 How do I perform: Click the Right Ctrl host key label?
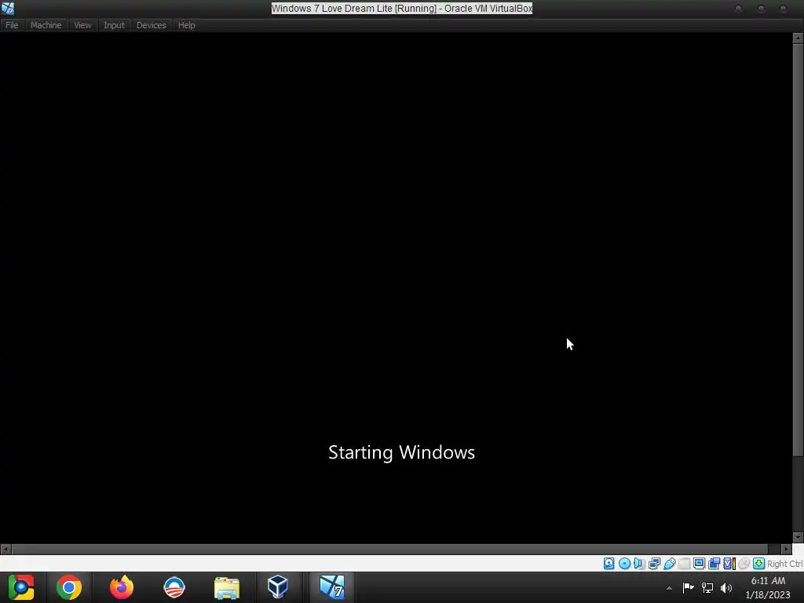point(785,564)
